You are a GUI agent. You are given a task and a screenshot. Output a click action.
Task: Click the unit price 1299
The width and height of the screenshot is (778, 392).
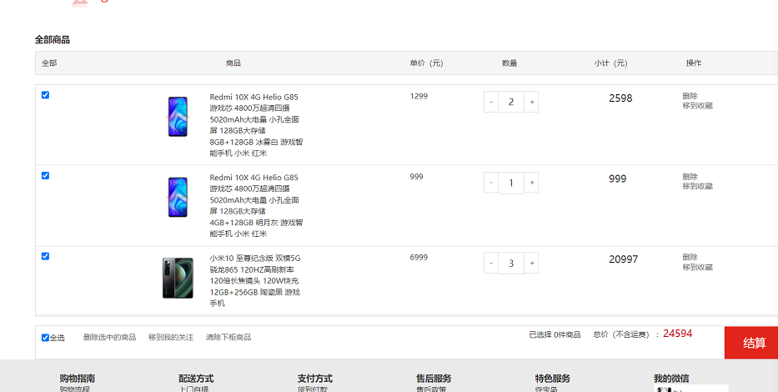pyautogui.click(x=419, y=96)
